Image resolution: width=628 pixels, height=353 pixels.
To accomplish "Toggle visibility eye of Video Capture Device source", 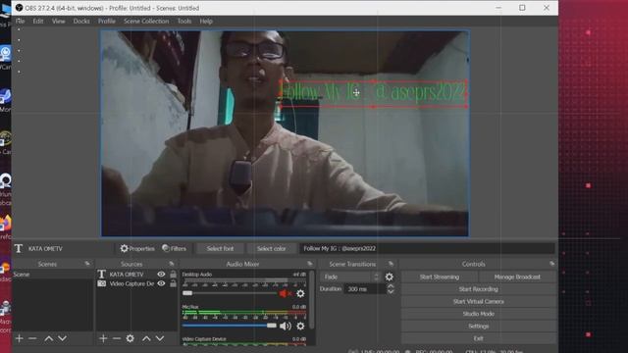I will click(161, 283).
